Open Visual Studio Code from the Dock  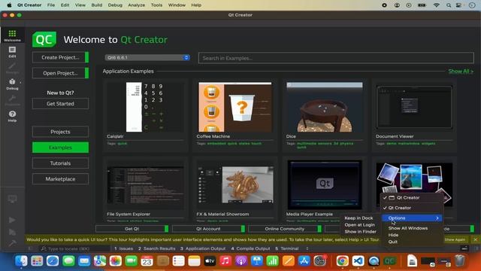tap(358, 261)
